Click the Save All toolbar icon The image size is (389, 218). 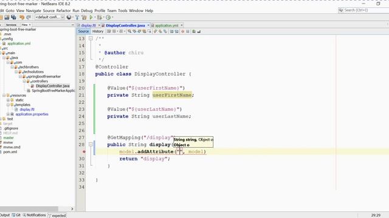[x=13, y=18]
